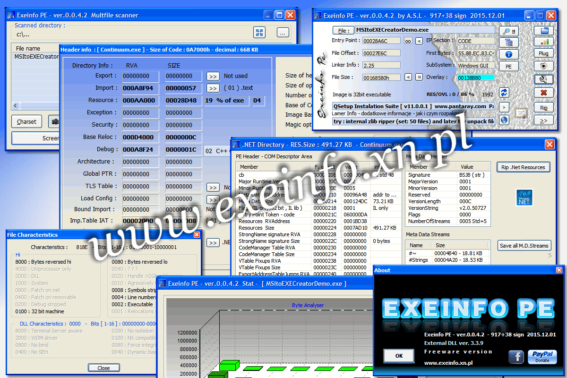This screenshot has height=378, width=567.
Task: Click the Rip button in main window
Action: tap(544, 108)
